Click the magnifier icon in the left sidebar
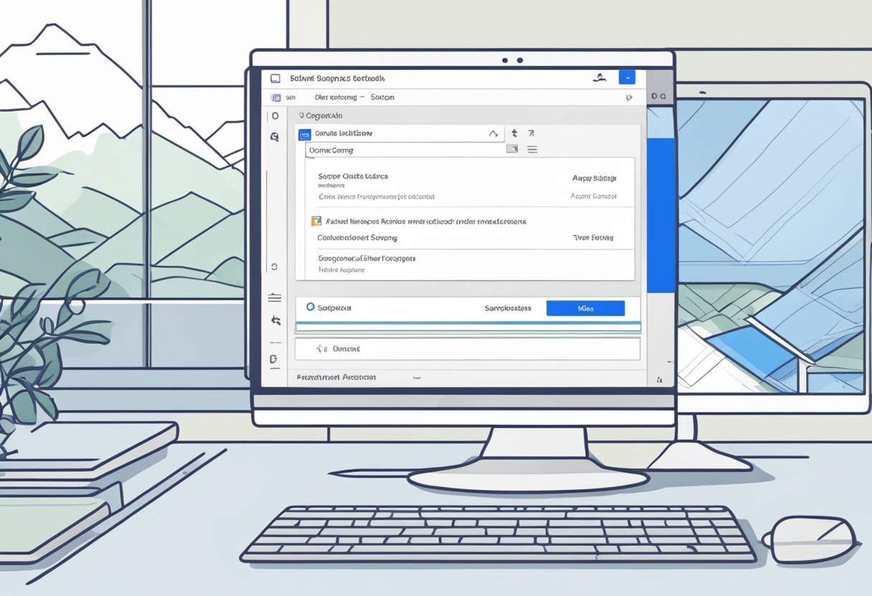Viewport: 872px width, 596px height. click(x=274, y=136)
